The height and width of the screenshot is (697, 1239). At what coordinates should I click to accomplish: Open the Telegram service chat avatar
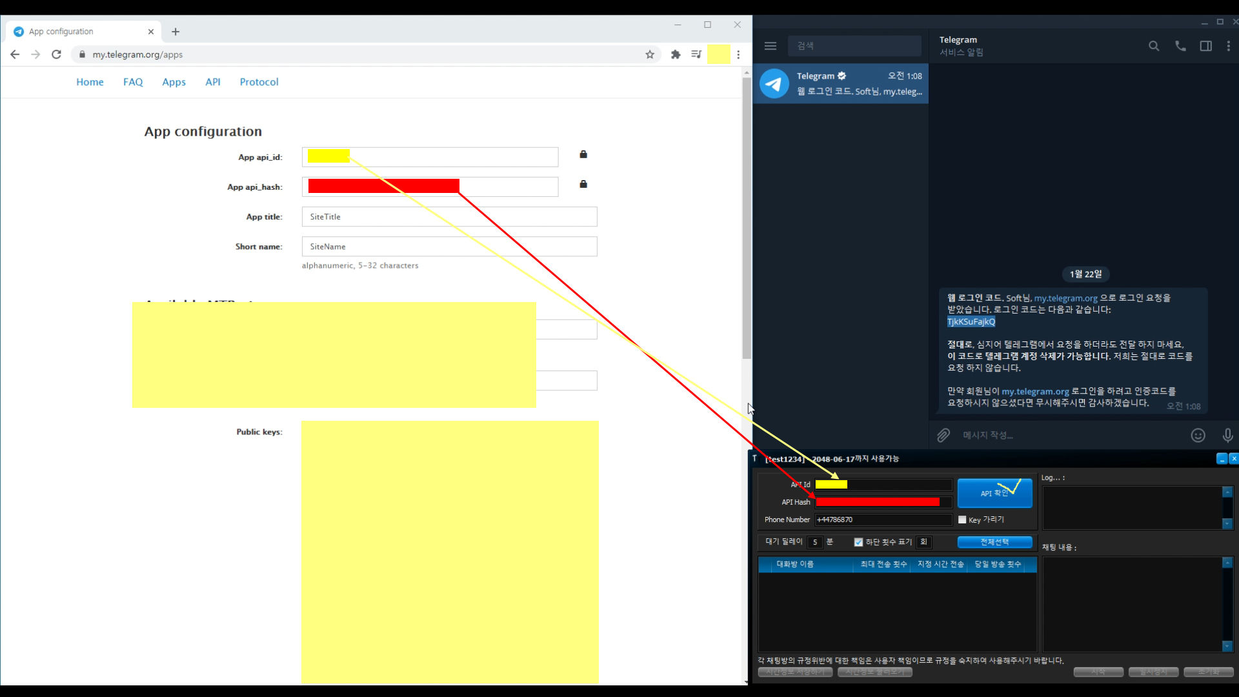(774, 84)
